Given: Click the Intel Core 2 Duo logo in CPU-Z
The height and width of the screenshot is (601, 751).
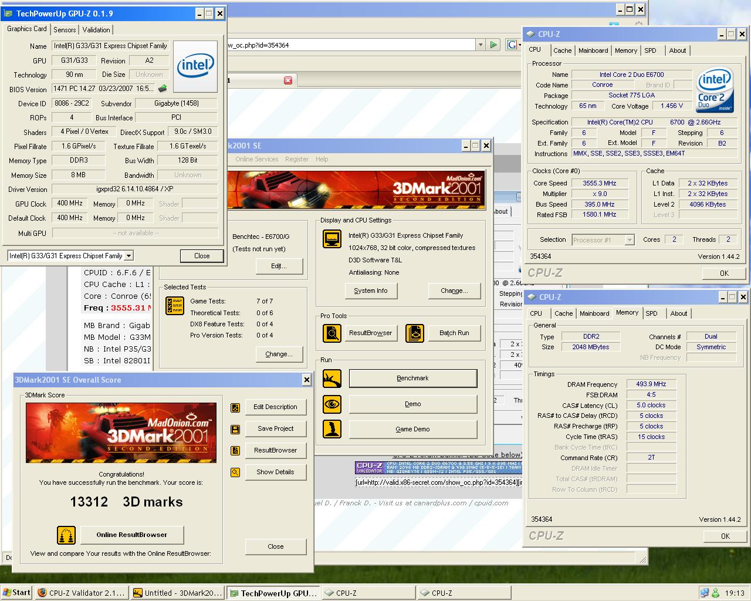Looking at the screenshot, I should [x=714, y=90].
